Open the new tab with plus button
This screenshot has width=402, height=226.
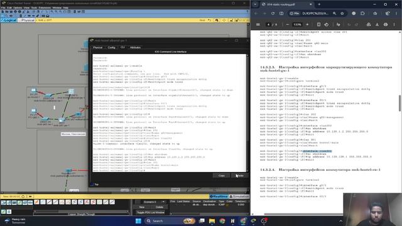(319, 4)
